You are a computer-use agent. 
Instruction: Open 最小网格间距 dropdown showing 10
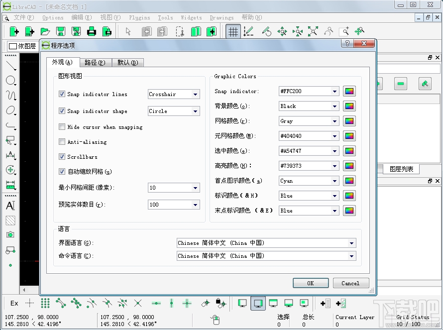pos(174,188)
